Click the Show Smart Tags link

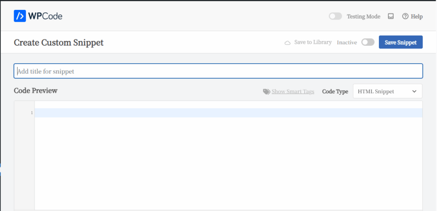pos(293,91)
